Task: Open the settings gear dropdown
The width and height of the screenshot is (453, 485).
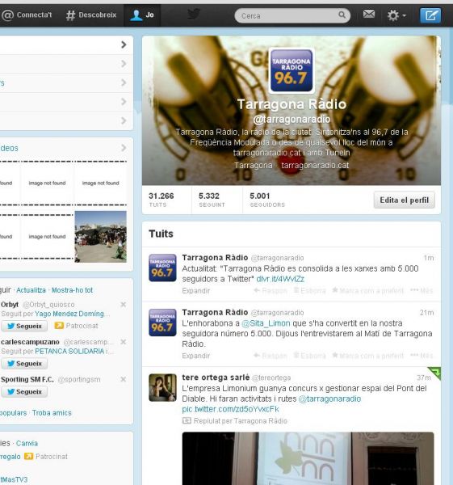Action: (x=396, y=15)
